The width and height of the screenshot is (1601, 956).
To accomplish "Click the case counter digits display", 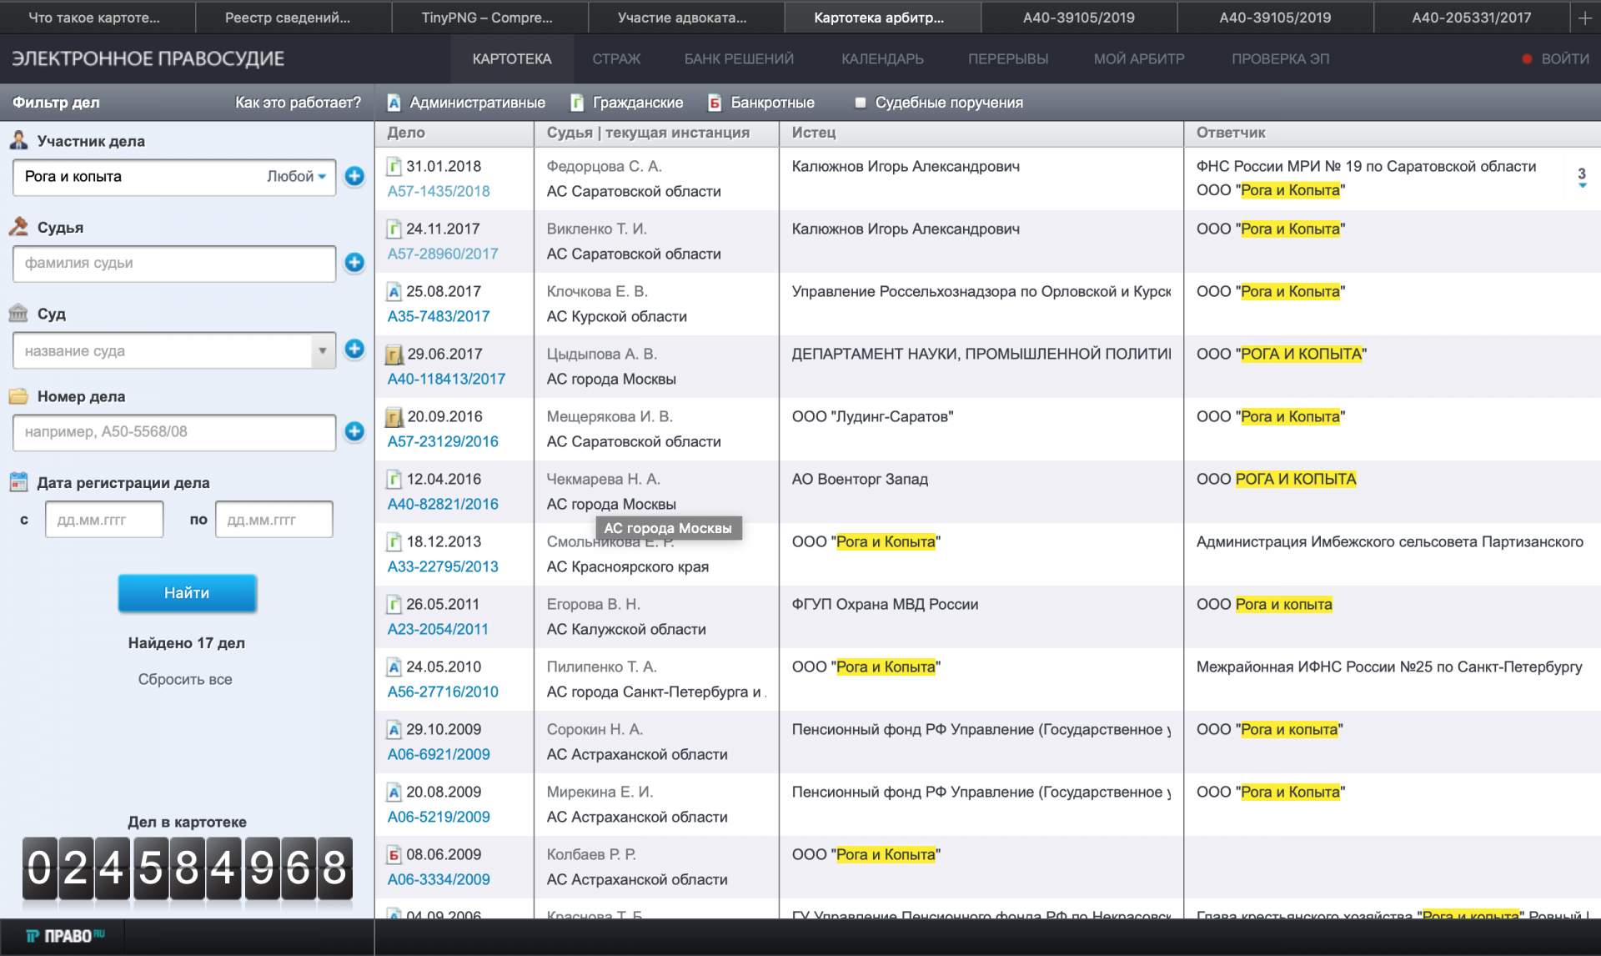I will click(187, 868).
